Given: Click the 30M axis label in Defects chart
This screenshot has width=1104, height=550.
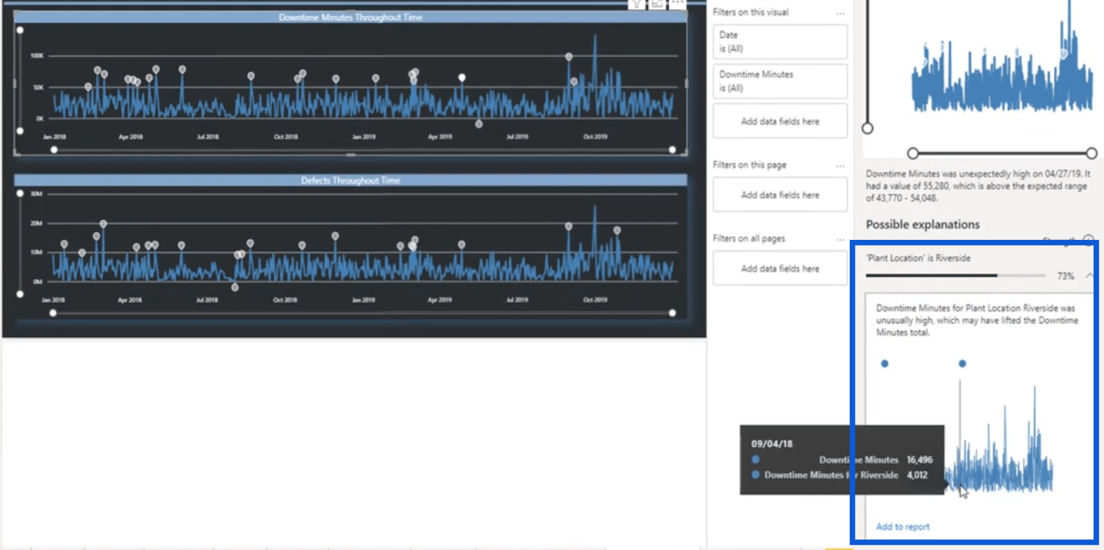Looking at the screenshot, I should 37,194.
